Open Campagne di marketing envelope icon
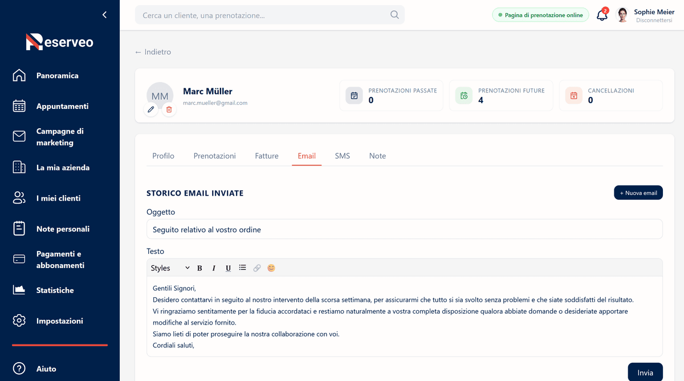This screenshot has height=381, width=684. click(19, 137)
